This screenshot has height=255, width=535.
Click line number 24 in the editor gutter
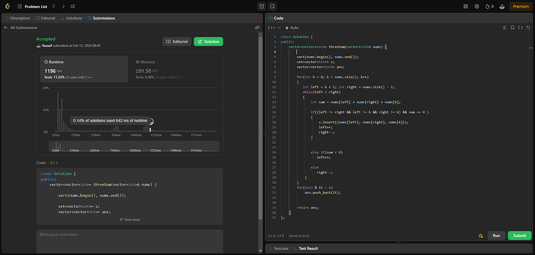pyautogui.click(x=275, y=152)
